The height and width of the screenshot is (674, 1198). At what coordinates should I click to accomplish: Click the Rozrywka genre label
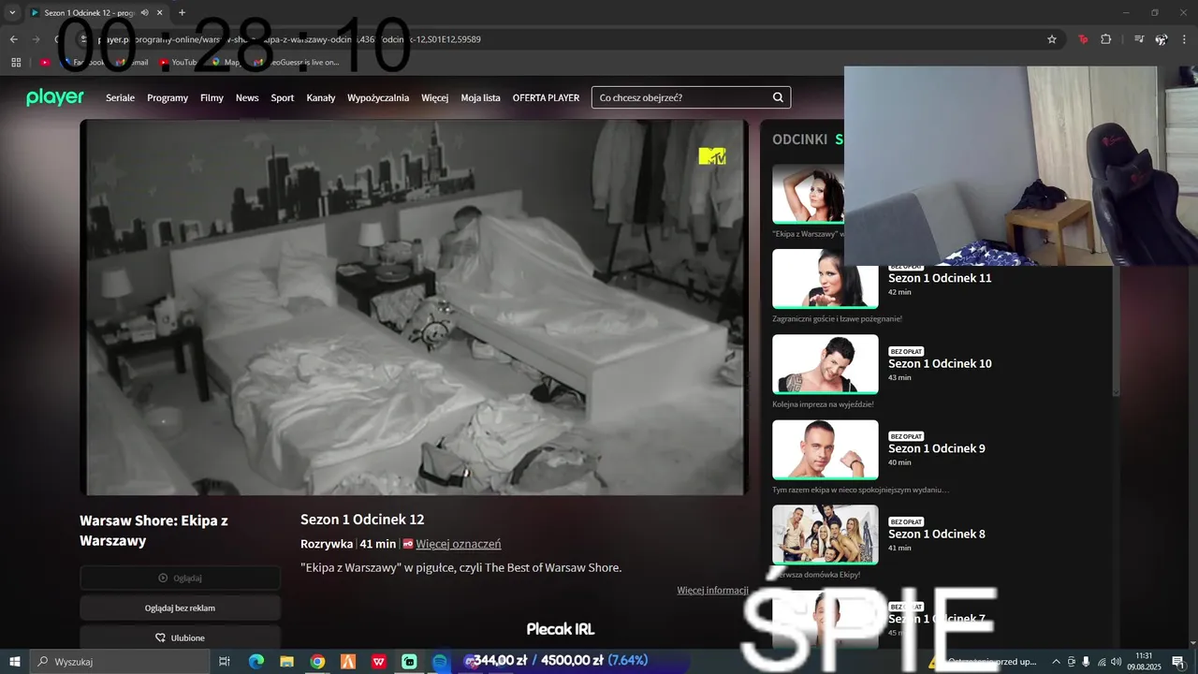[x=327, y=544]
